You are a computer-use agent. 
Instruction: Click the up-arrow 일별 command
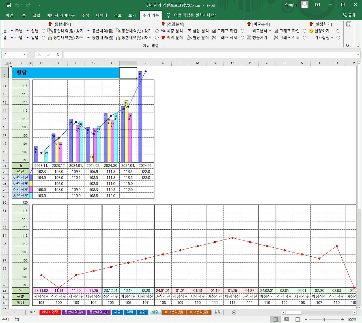[32, 31]
